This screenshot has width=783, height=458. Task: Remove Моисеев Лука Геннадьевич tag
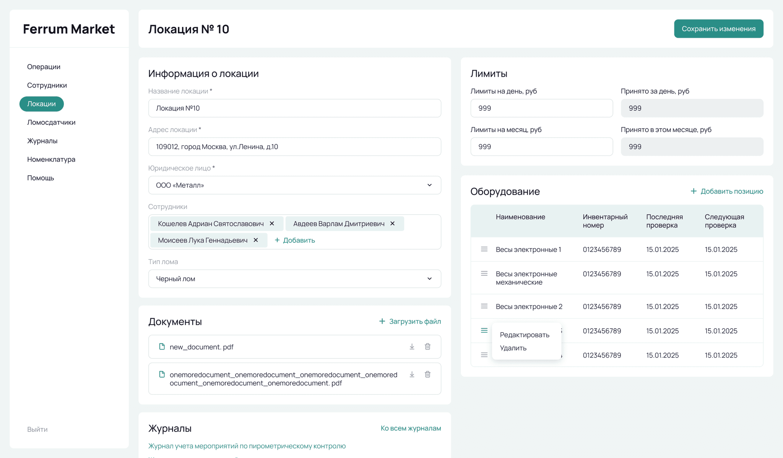(256, 240)
